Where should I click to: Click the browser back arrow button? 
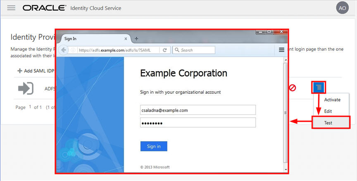64,50
